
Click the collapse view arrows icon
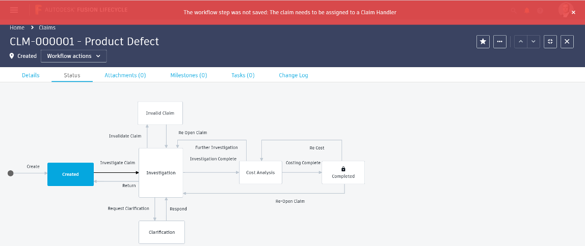[x=550, y=42]
